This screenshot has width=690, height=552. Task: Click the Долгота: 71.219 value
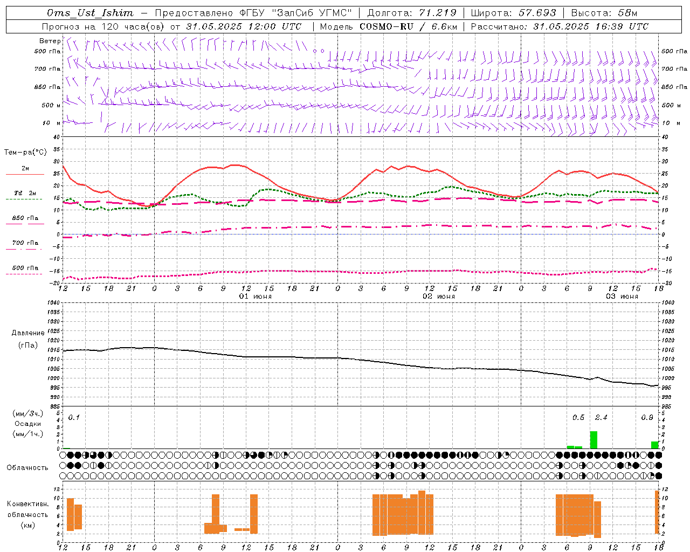412,13
